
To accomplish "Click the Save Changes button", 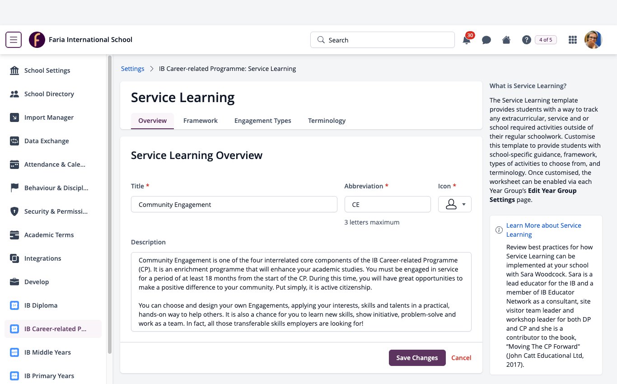I will pos(417,358).
